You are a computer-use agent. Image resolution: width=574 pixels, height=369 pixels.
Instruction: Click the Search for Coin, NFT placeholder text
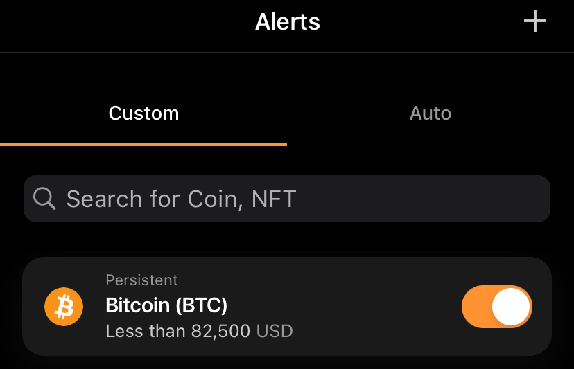click(181, 199)
